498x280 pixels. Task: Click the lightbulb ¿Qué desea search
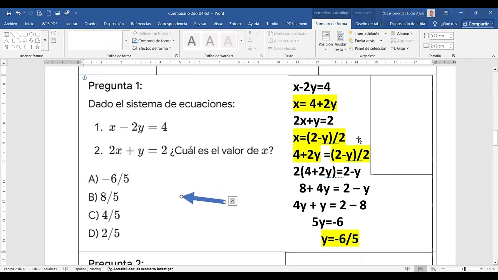[x=445, y=24]
